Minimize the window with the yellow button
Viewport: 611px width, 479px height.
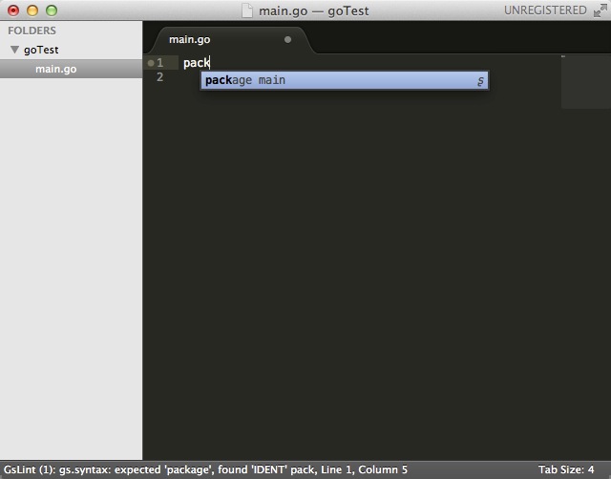click(32, 10)
